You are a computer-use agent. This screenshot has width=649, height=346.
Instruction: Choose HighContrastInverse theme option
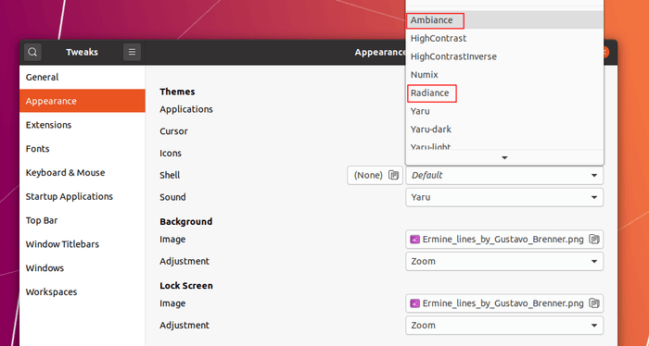click(504, 56)
